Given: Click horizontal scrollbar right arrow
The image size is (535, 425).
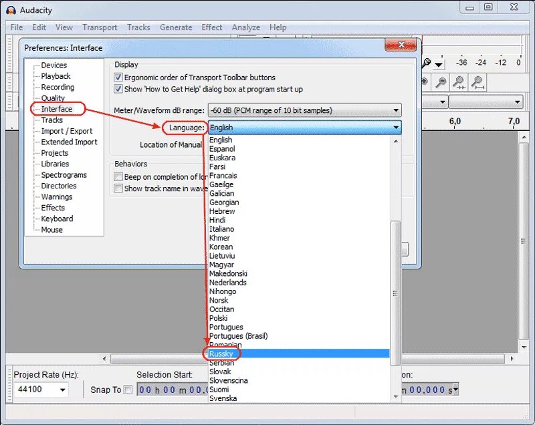Looking at the screenshot, I should [x=512, y=359].
